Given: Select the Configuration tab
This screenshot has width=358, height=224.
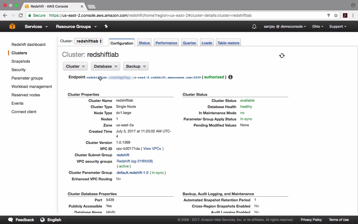Looking at the screenshot, I should click(122, 43).
